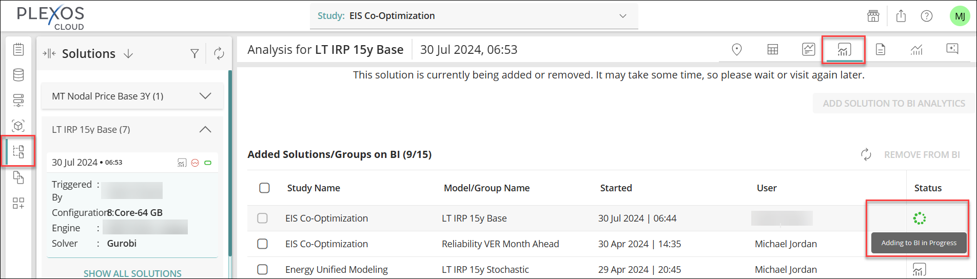Click the Started column header
977x279 pixels.
616,188
